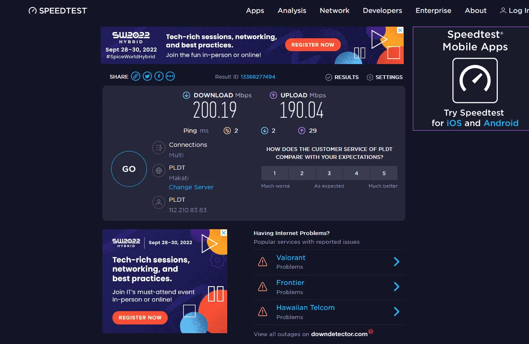529x344 pixels.
Task: Click the 190.04 upload value
Action: coord(302,111)
